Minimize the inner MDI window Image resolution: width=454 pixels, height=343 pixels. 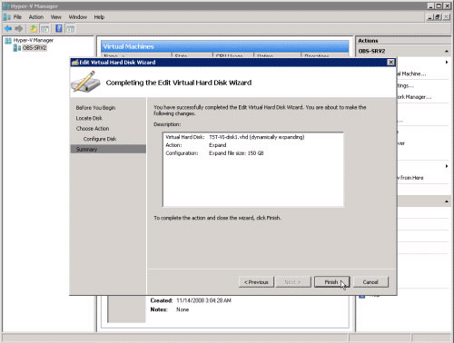430,17
